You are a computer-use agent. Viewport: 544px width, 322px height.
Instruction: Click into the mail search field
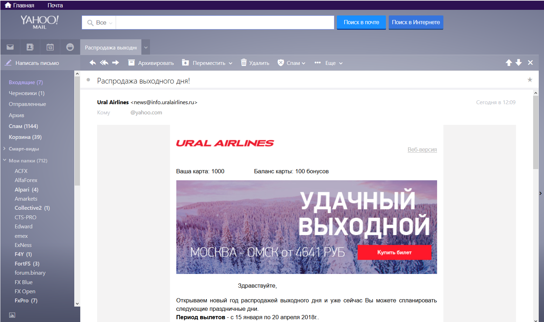225,22
